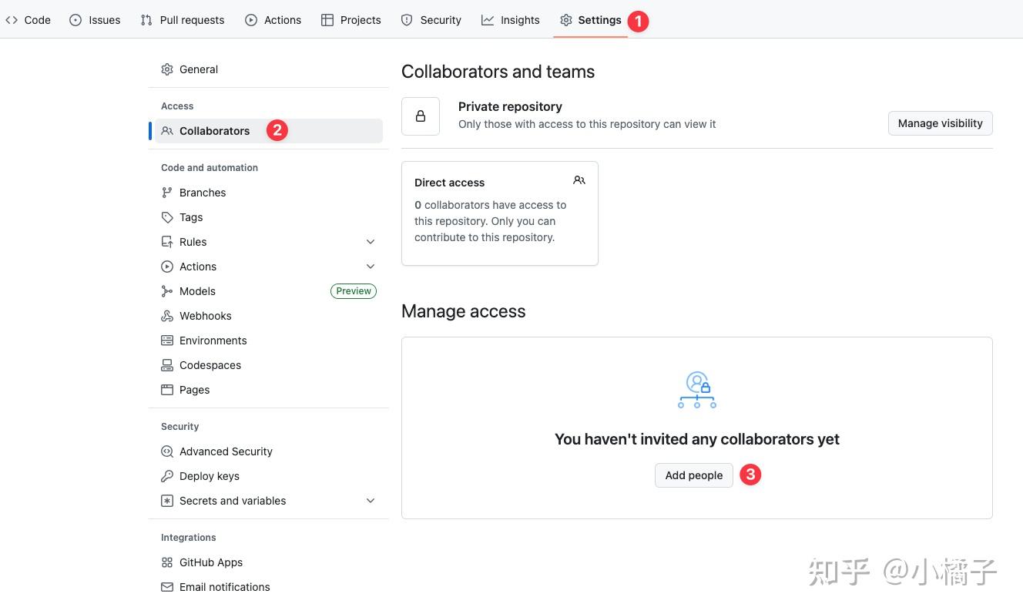Click the Email notifications envelope icon
Image resolution: width=1023 pixels, height=614 pixels.
click(x=166, y=587)
